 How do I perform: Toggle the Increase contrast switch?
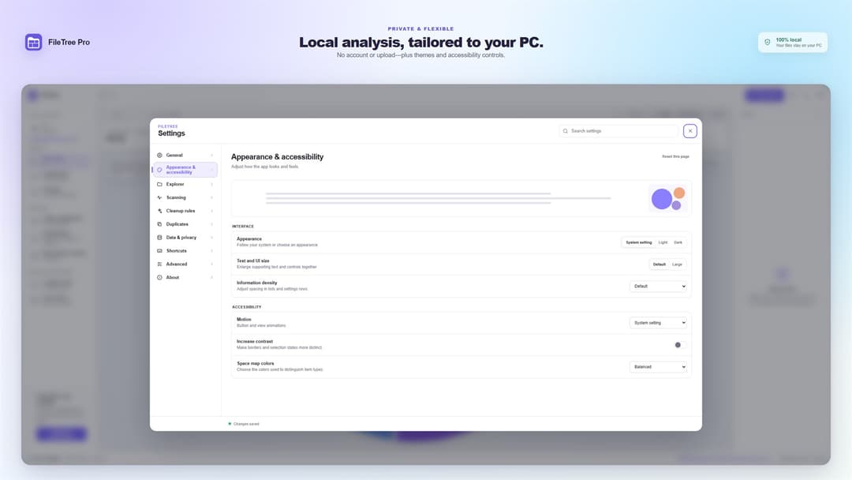[x=678, y=345]
